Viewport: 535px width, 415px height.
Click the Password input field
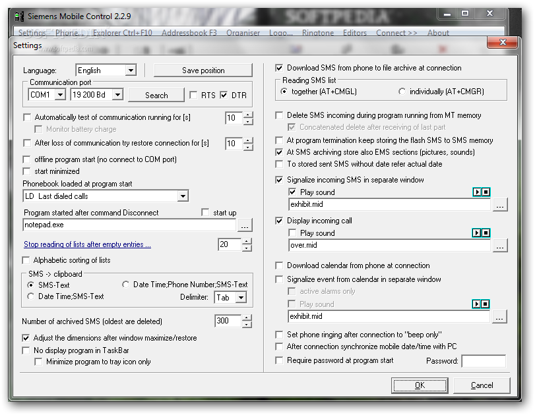(x=484, y=361)
